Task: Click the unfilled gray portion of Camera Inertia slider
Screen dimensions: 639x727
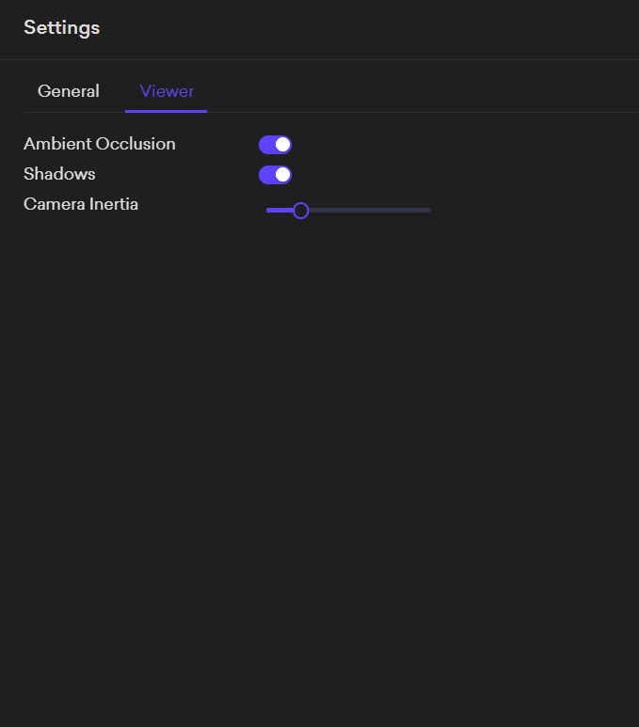Action: 376,211
